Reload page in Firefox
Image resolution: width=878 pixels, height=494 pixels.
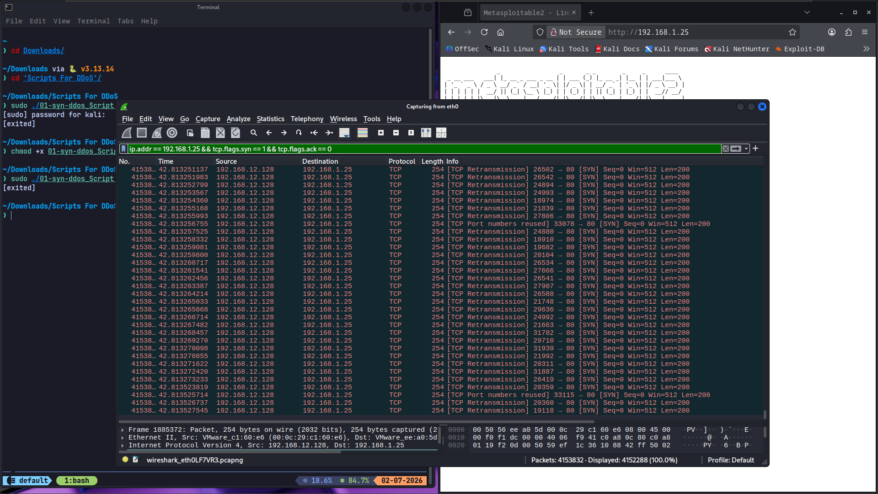pos(484,32)
